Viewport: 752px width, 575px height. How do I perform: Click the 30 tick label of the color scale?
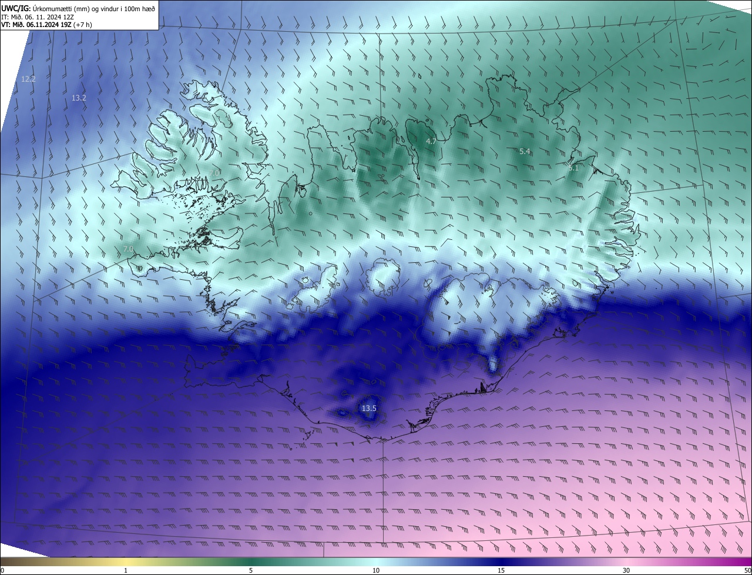(626, 570)
